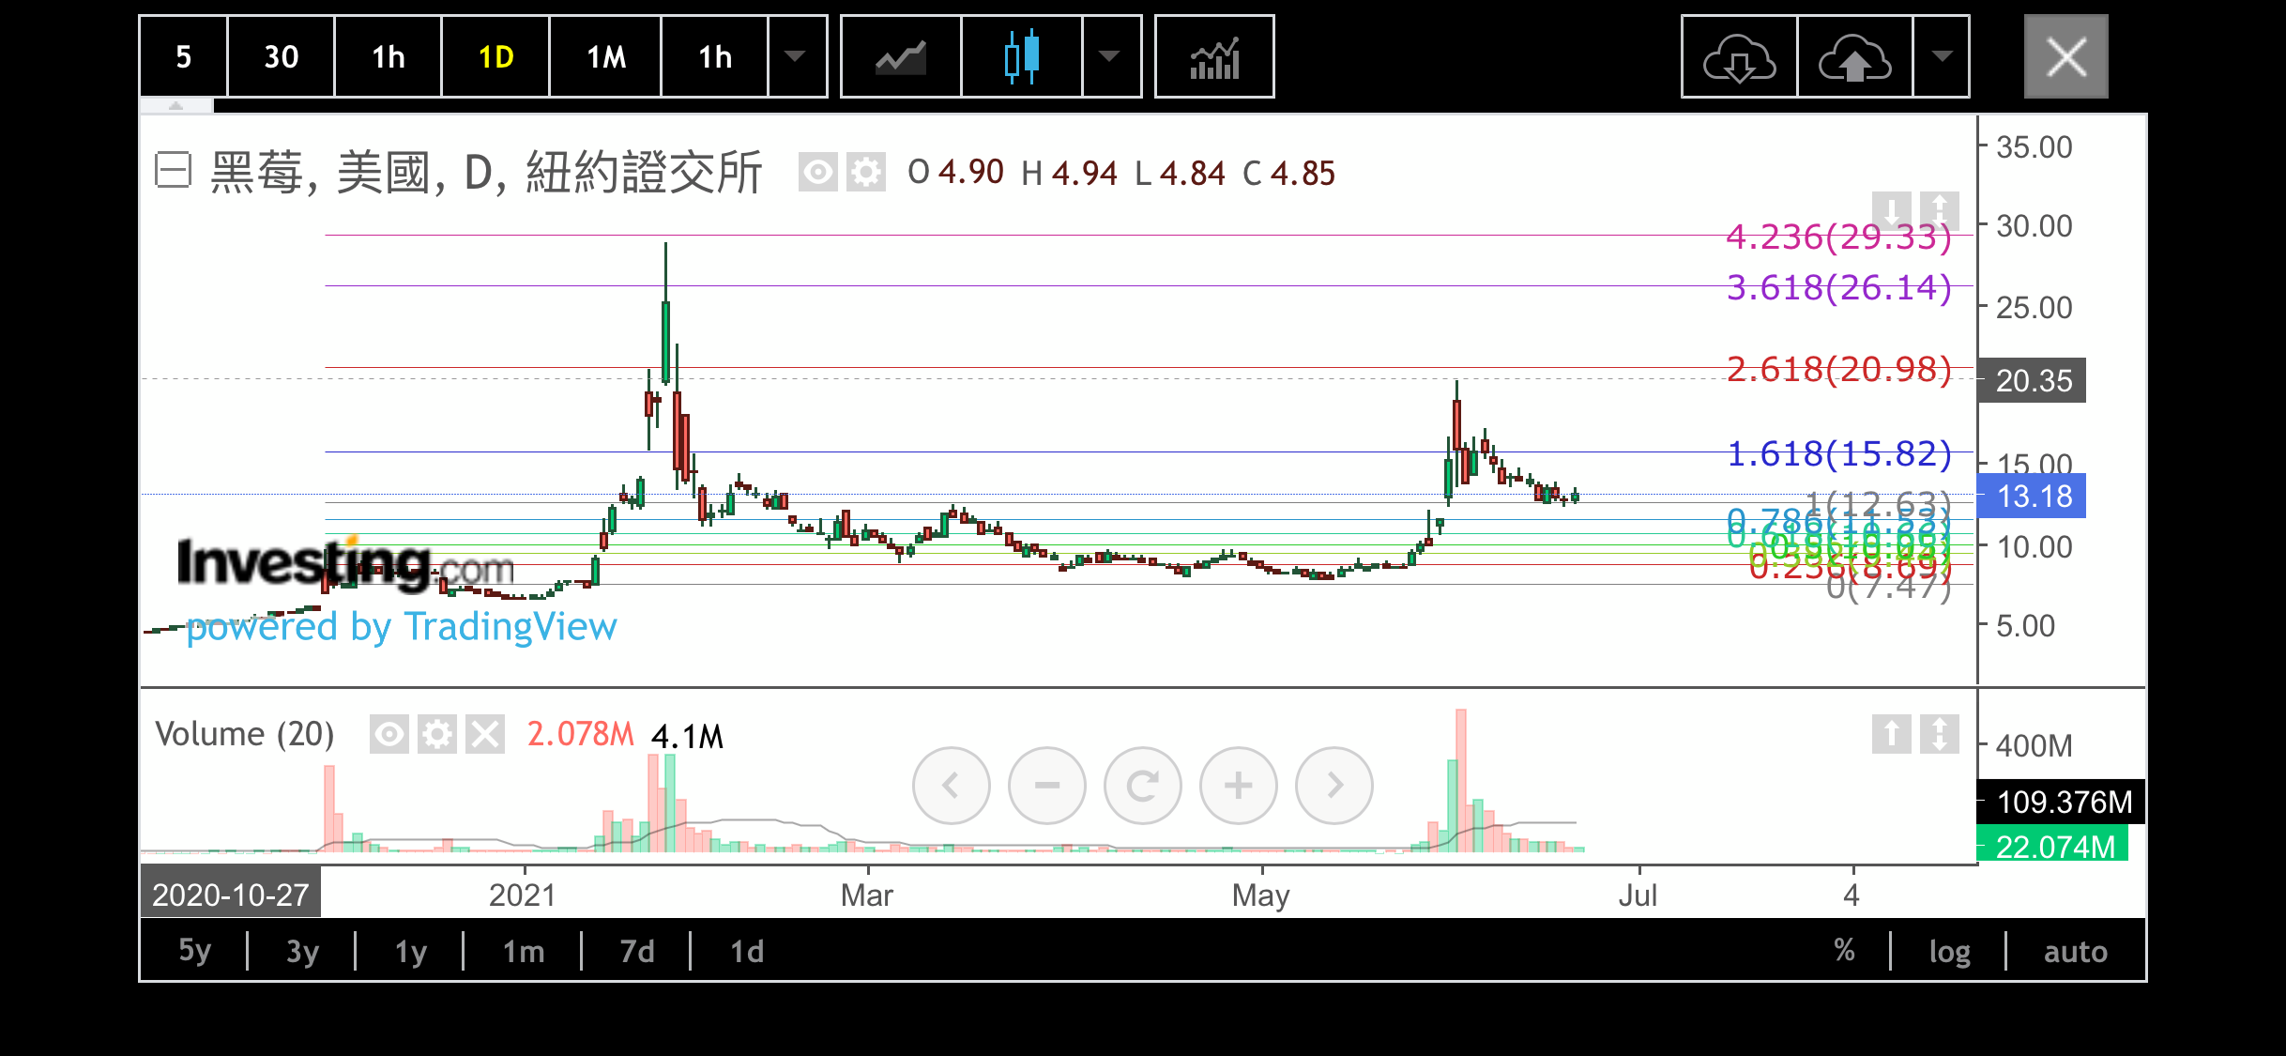Viewport: 2286px width, 1056px height.
Task: Click the Volume (20) indicator title
Action: click(244, 733)
